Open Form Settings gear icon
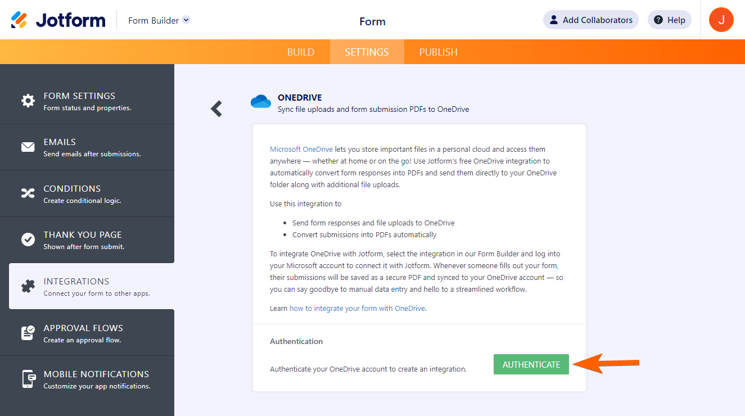 (x=28, y=101)
